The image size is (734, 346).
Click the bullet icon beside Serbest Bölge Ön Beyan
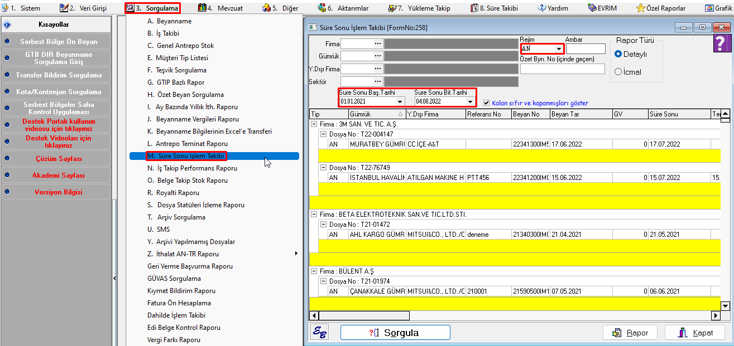click(7, 42)
